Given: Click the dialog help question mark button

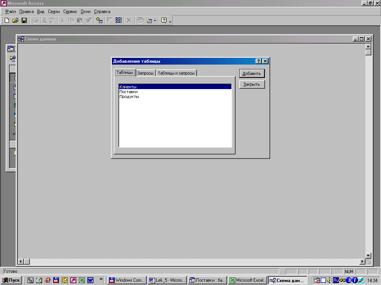Looking at the screenshot, I should [259, 61].
